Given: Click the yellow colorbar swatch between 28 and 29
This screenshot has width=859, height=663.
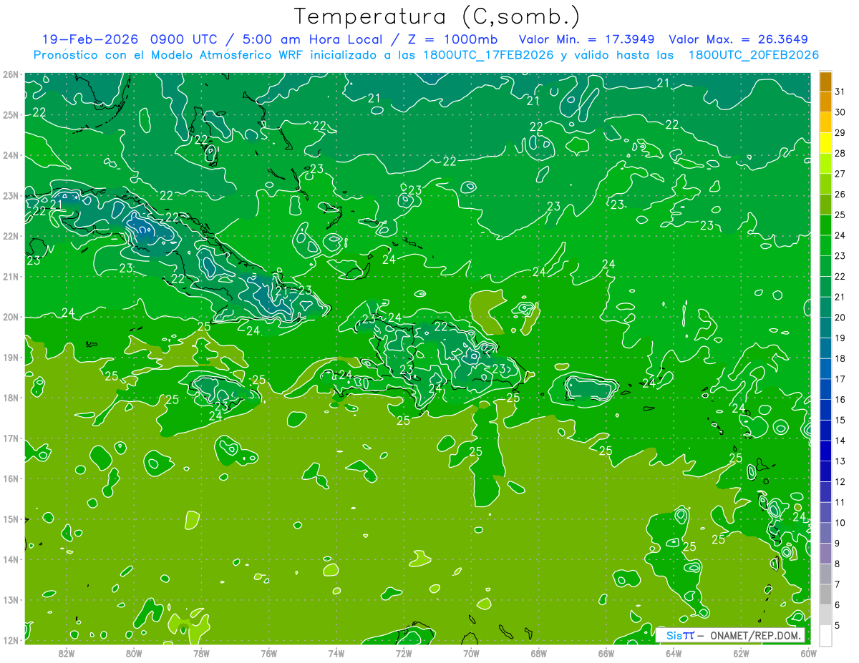Looking at the screenshot, I should click(825, 143).
